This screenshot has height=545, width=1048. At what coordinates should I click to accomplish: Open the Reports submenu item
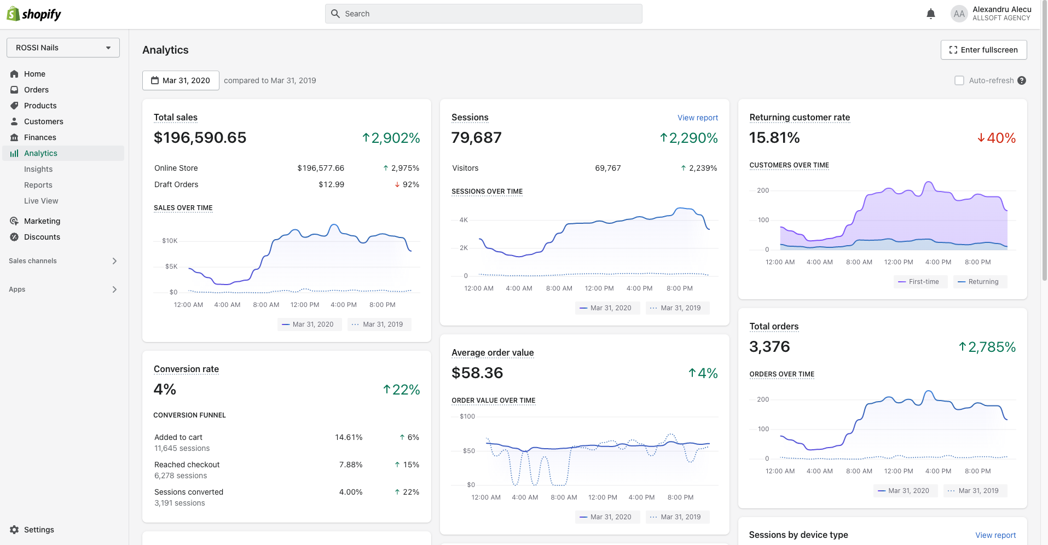[x=38, y=185]
